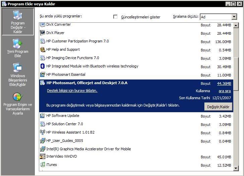Click the HP Help and Support icon
The image size is (244, 176).
[x=43, y=49]
